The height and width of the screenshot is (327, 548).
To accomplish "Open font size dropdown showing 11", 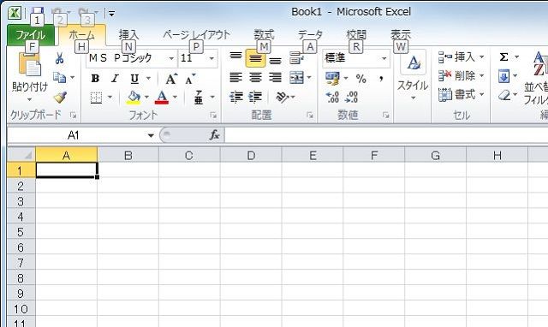I will pos(211,58).
